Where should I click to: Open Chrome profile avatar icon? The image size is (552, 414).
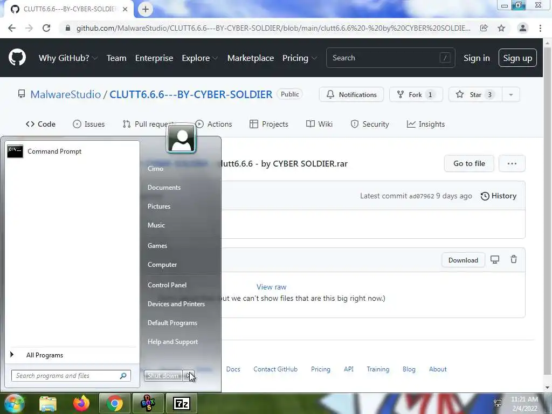tap(523, 28)
